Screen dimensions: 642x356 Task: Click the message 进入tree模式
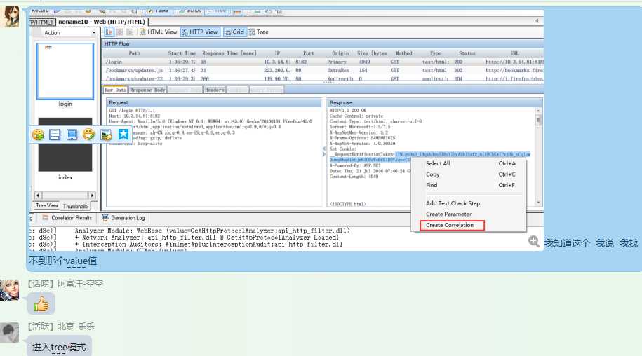pos(59,348)
